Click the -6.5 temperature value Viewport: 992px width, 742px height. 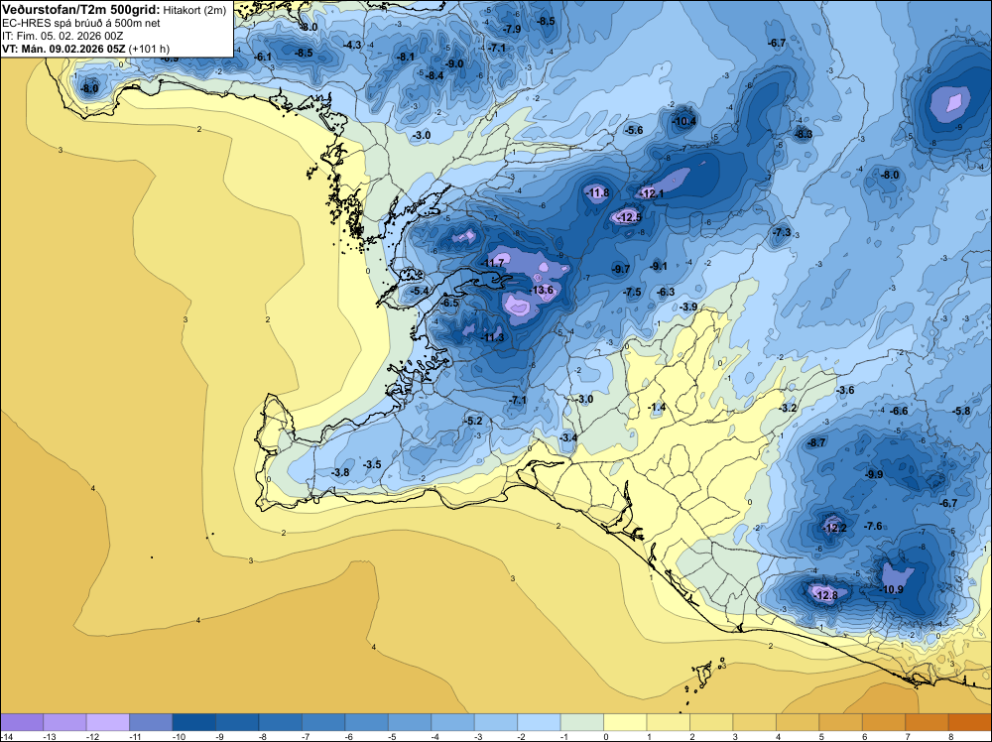point(449,303)
